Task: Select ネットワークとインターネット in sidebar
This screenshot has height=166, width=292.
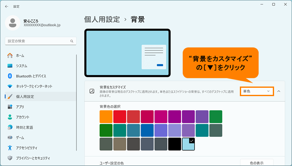Action: tap(40, 87)
